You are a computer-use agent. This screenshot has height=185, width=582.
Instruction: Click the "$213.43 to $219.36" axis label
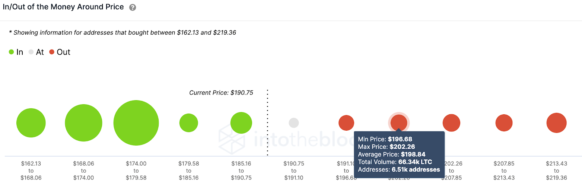pyautogui.click(x=557, y=170)
